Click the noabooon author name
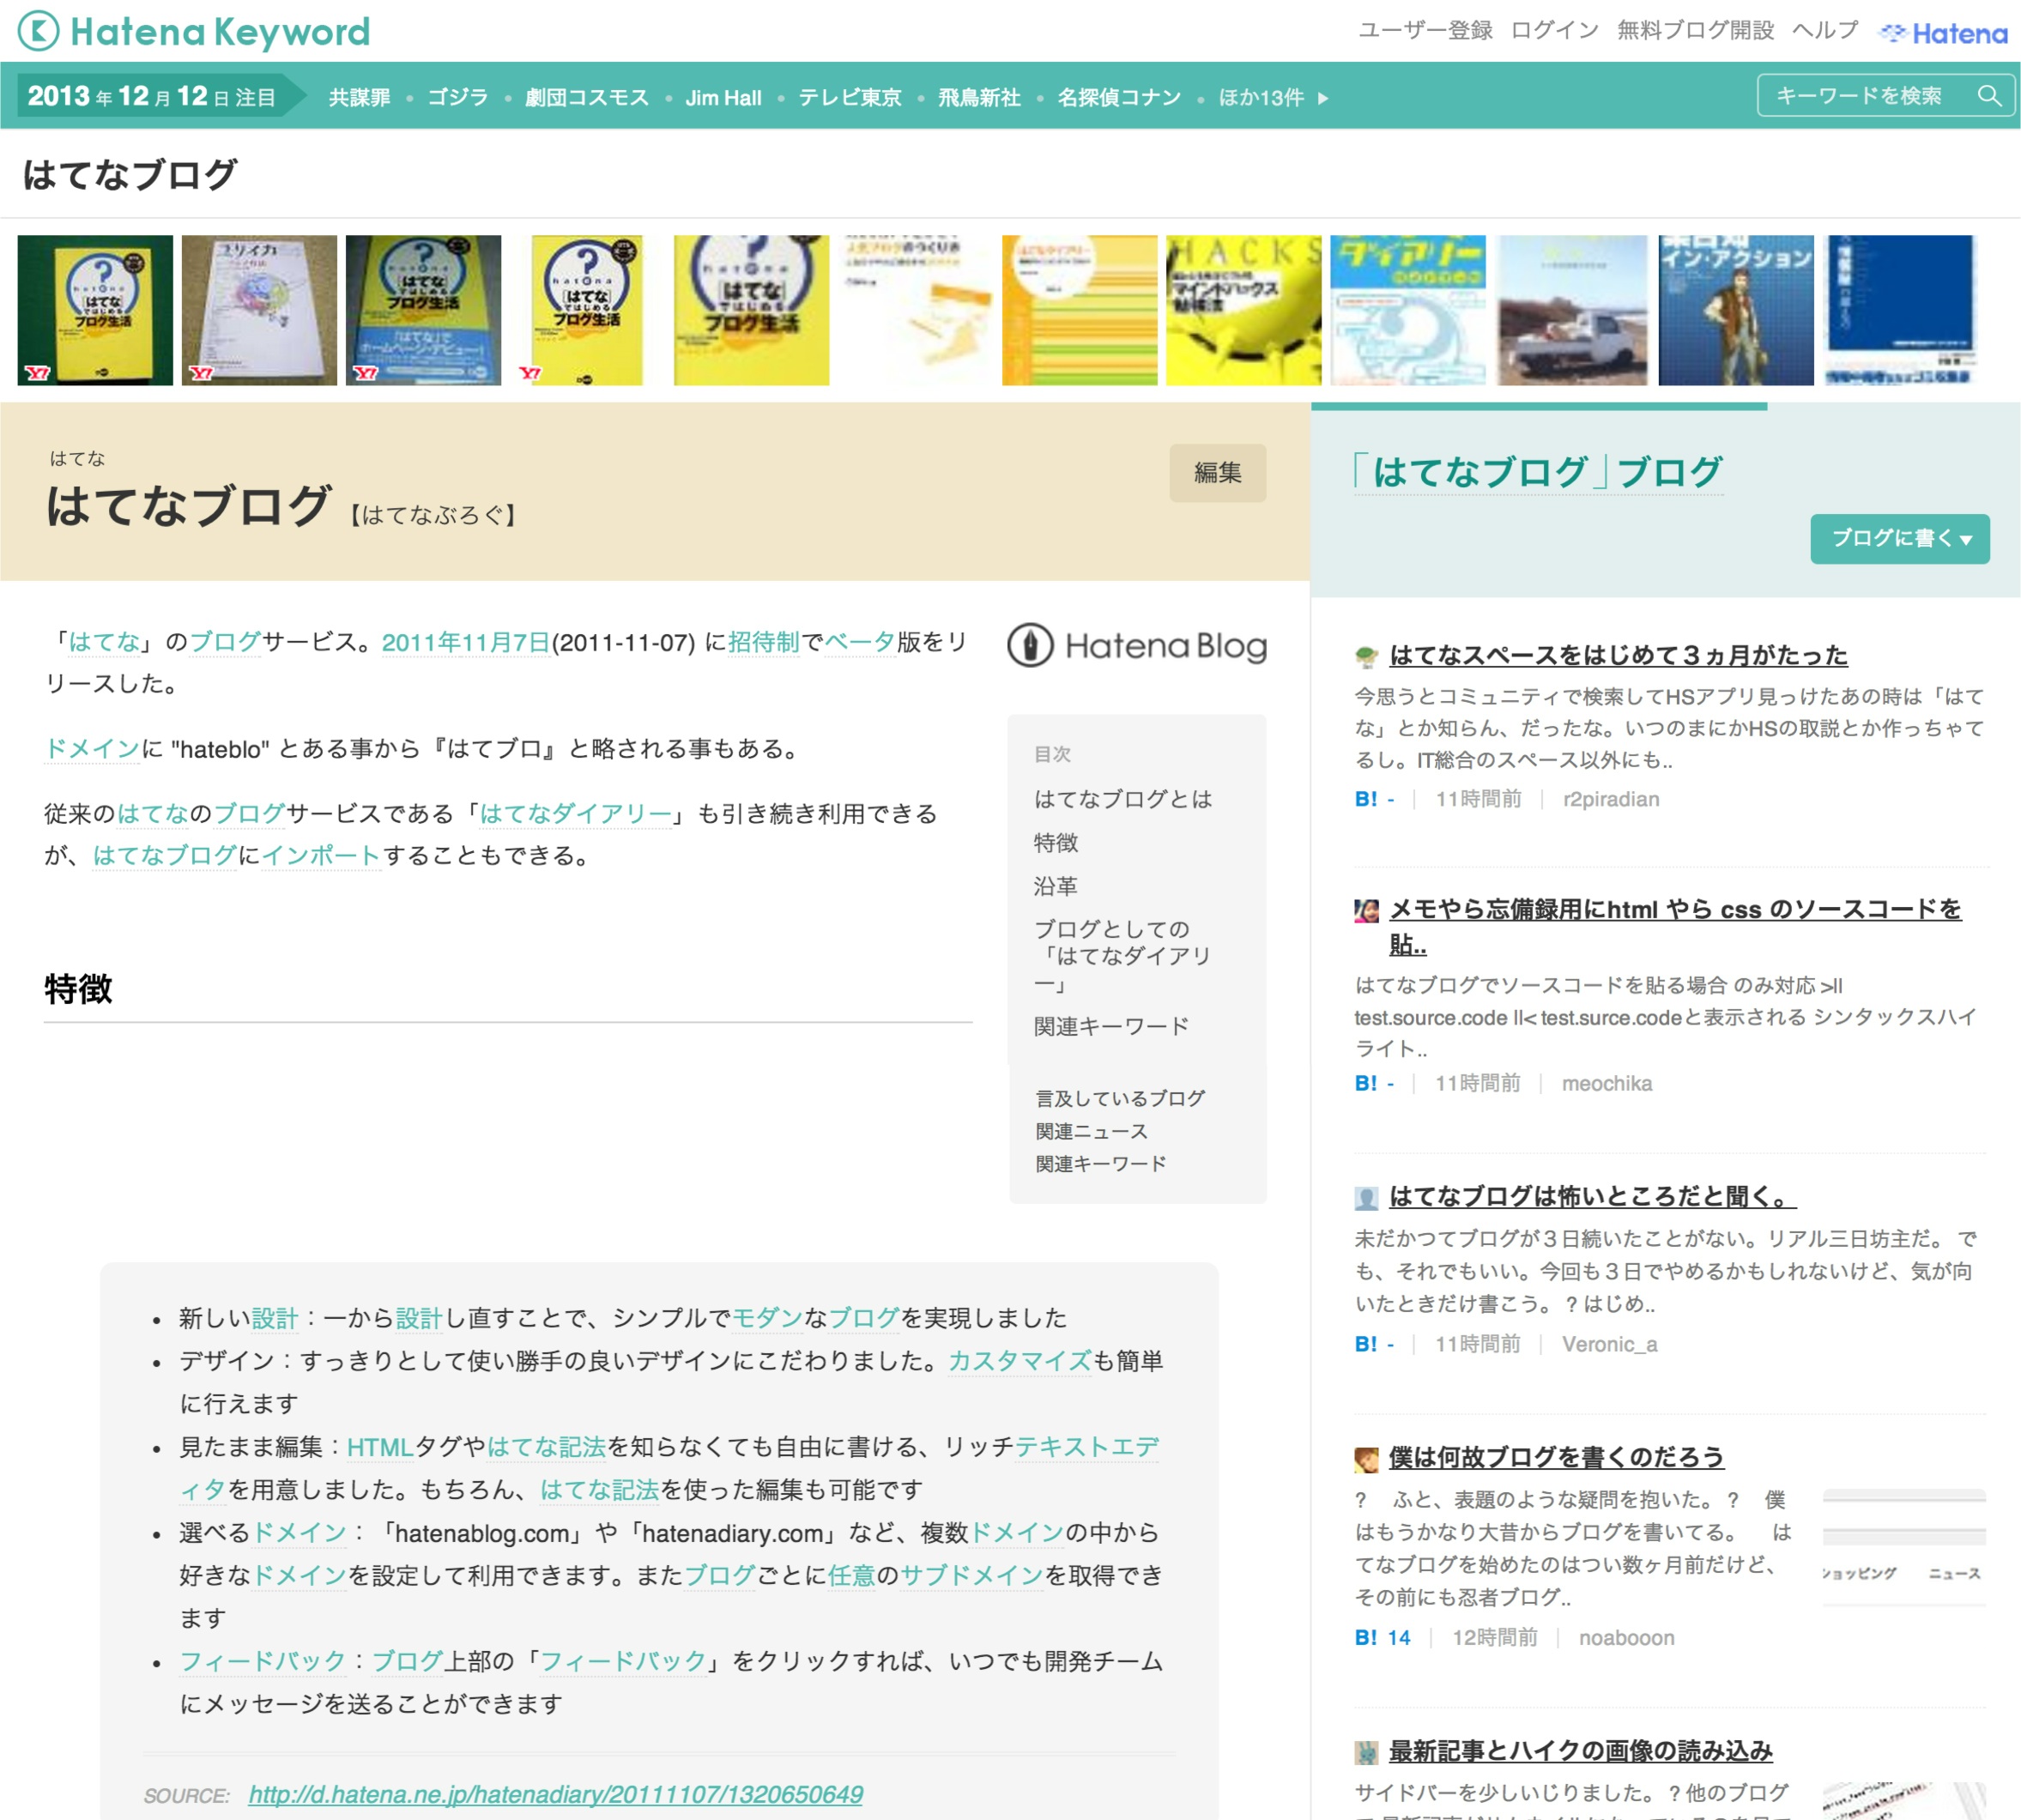The width and height of the screenshot is (2021, 1820). 1626,1637
